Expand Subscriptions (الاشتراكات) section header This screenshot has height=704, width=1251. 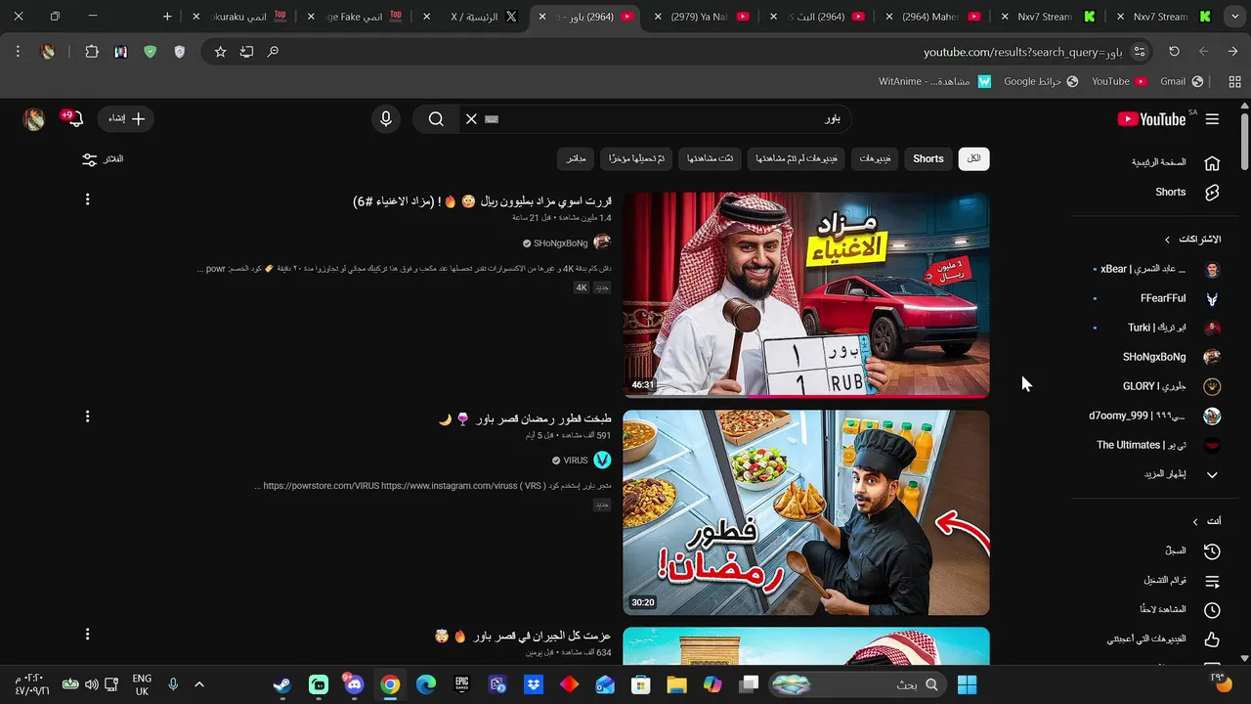[1192, 240]
